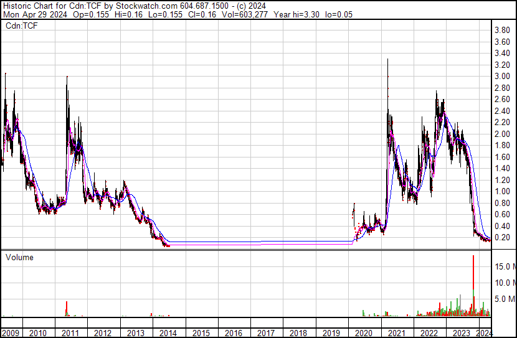517x338 pixels.
Task: Click the Cdn:TCF symbol label in chart
Action: [x=21, y=26]
